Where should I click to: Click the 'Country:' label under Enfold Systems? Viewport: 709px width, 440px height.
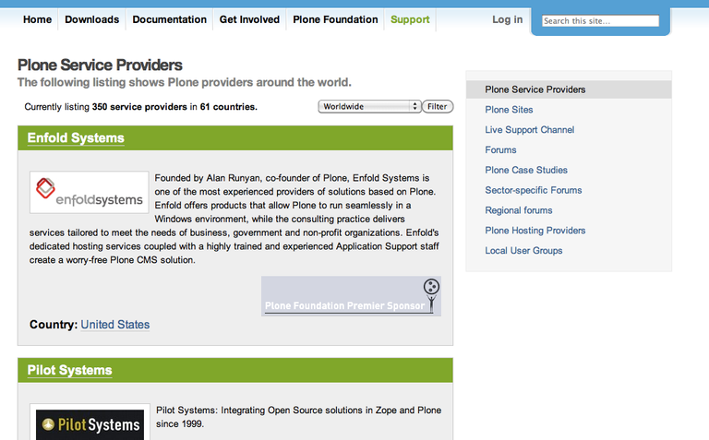coord(54,325)
